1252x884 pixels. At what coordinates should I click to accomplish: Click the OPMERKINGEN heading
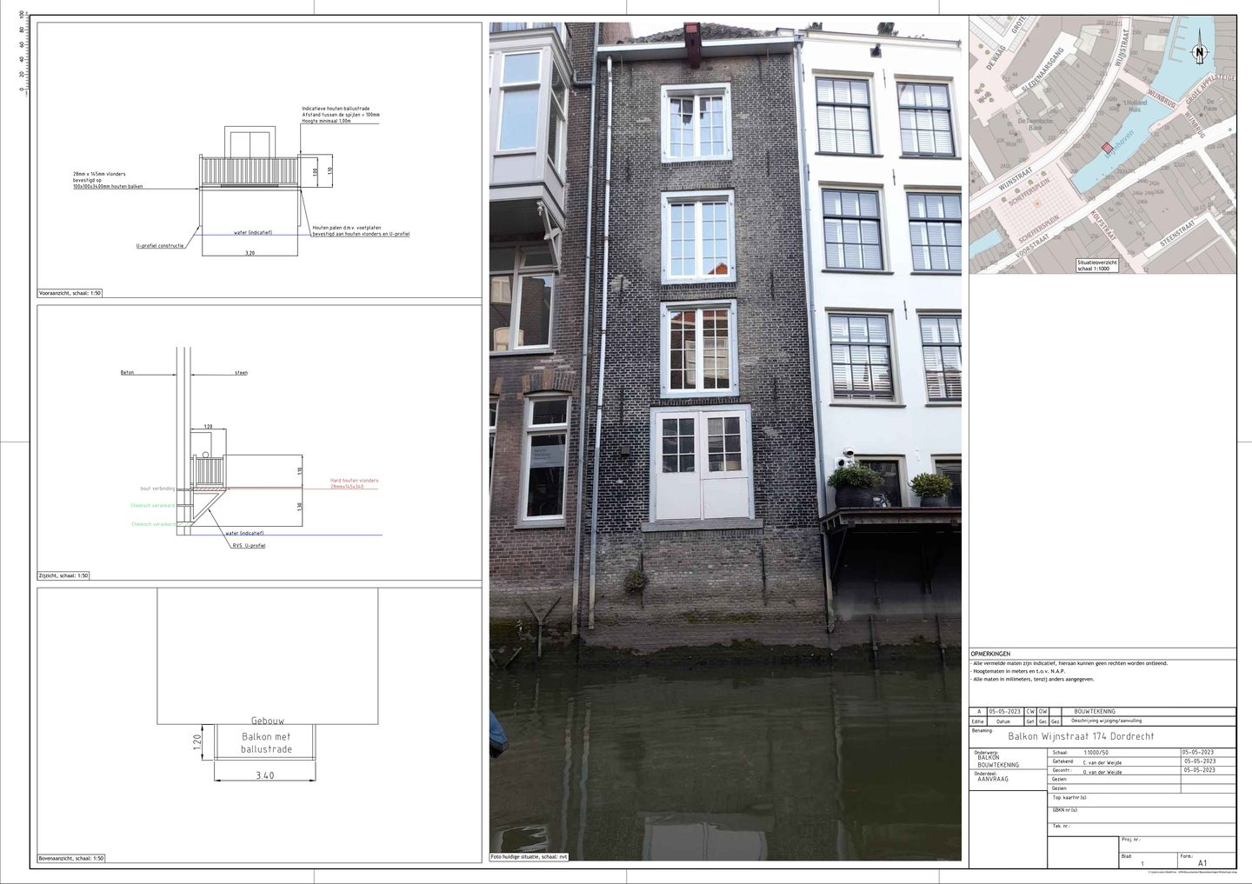(x=990, y=654)
